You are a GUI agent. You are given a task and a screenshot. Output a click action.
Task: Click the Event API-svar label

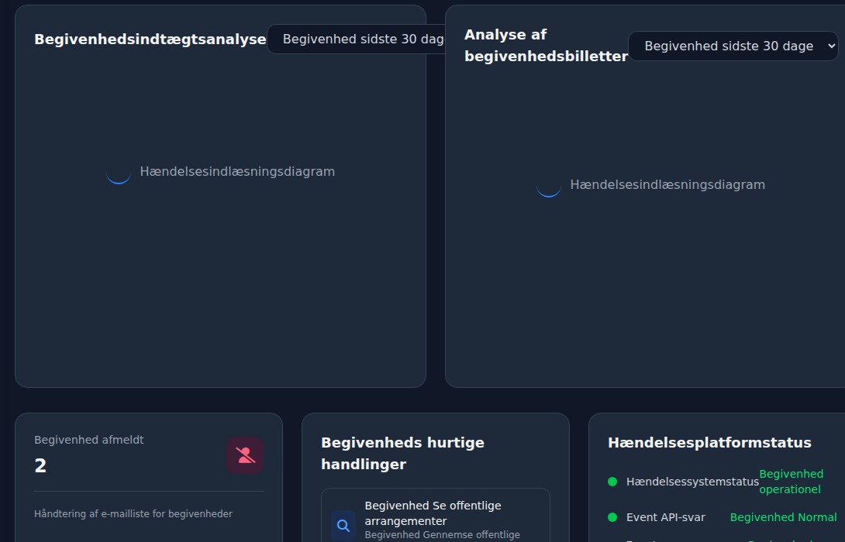point(666,517)
